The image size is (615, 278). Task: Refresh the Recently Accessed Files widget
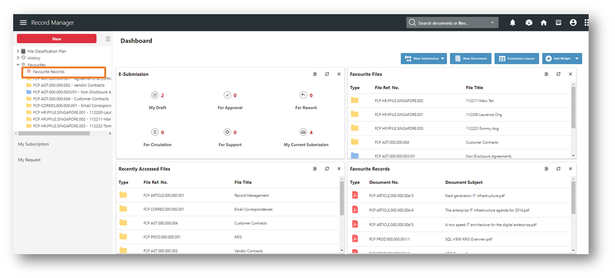tap(327, 169)
